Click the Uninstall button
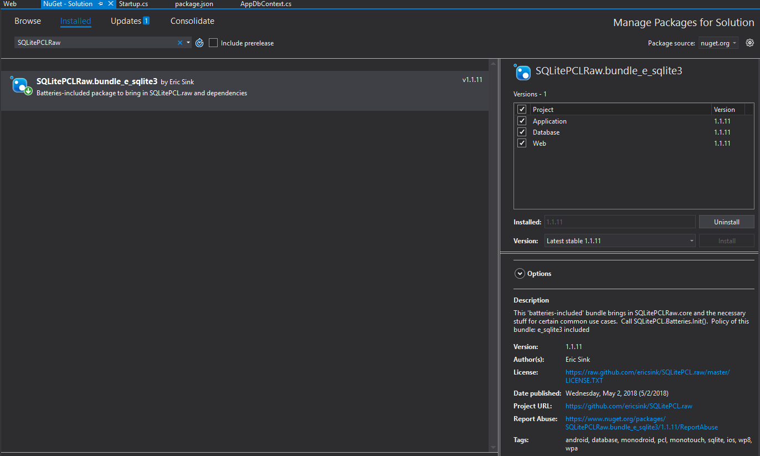Screen dimensions: 760x456 click(x=727, y=222)
